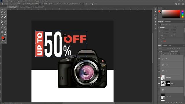The width and height of the screenshot is (185, 104).
Task: Select the Rectangle shape tool
Action: tap(2, 32)
